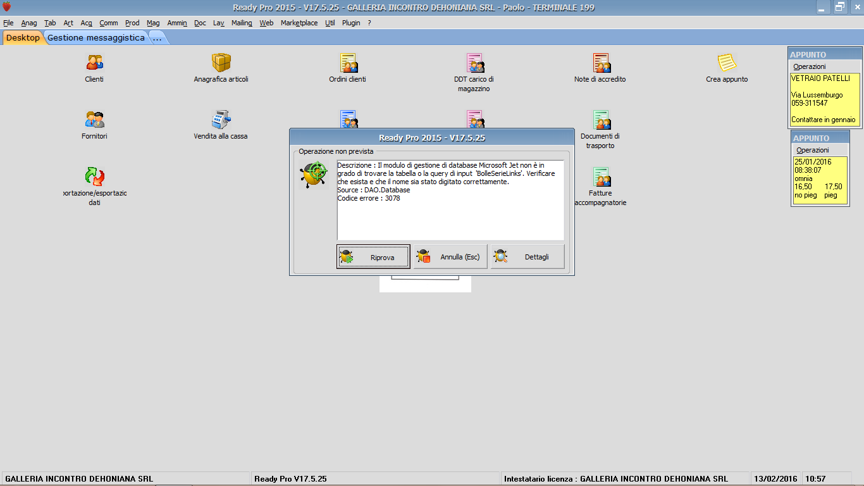
Task: Switch to the Desktop tab
Action: point(23,37)
